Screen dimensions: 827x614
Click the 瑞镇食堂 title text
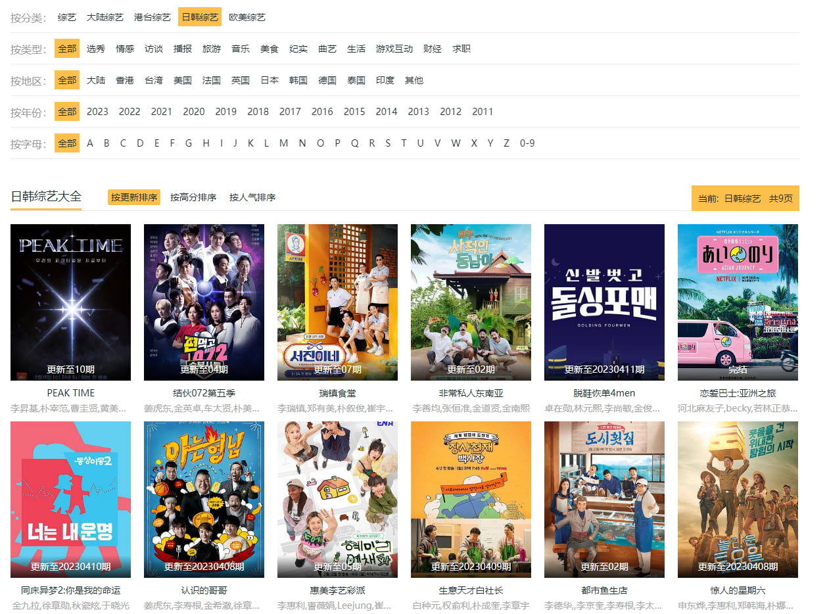pyautogui.click(x=337, y=393)
